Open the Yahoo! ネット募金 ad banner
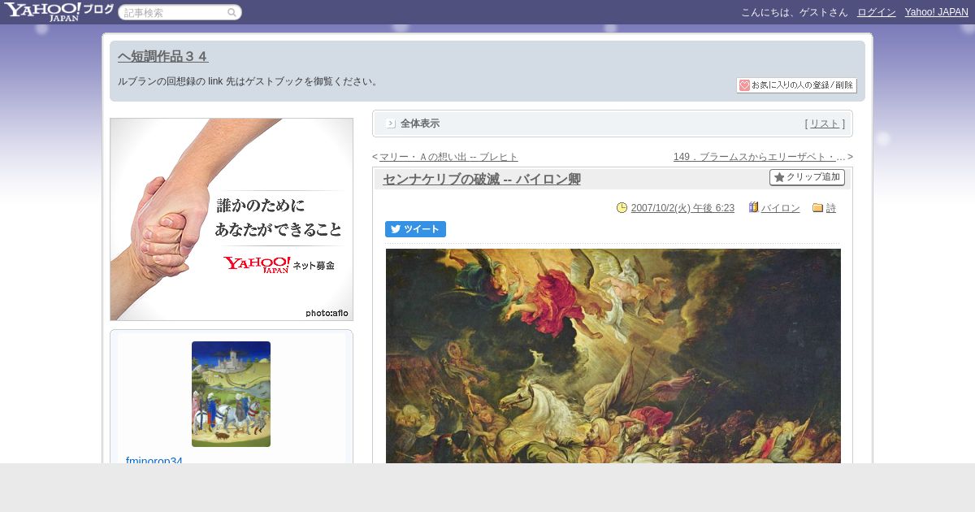The width and height of the screenshot is (975, 512). pyautogui.click(x=232, y=219)
